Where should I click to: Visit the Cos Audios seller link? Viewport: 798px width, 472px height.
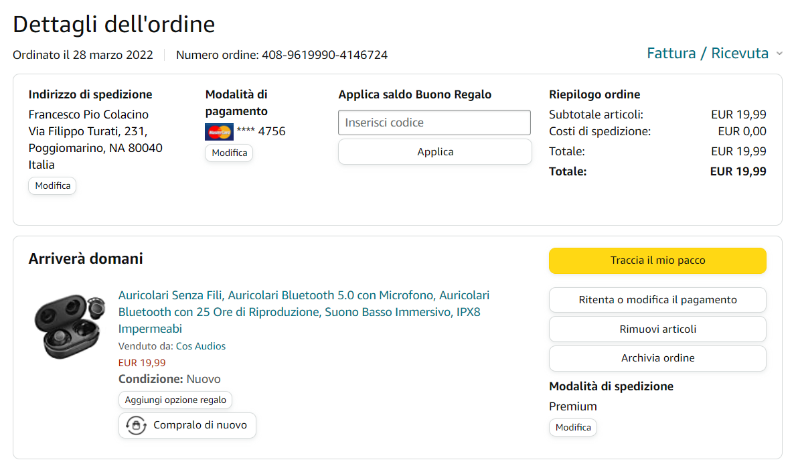coord(201,346)
